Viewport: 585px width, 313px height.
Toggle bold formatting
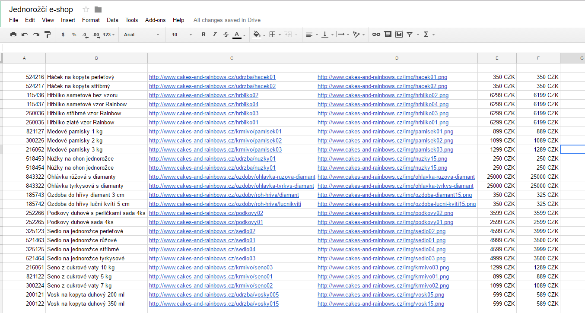[203, 35]
